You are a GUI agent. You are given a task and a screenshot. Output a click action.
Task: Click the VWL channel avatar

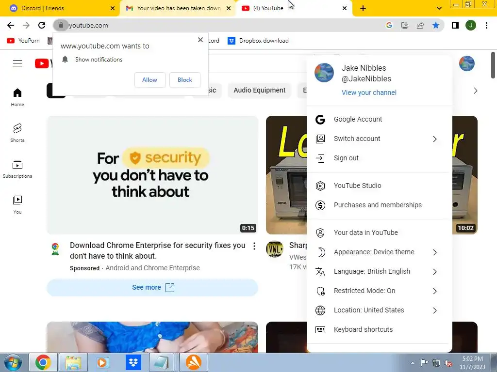click(x=275, y=249)
